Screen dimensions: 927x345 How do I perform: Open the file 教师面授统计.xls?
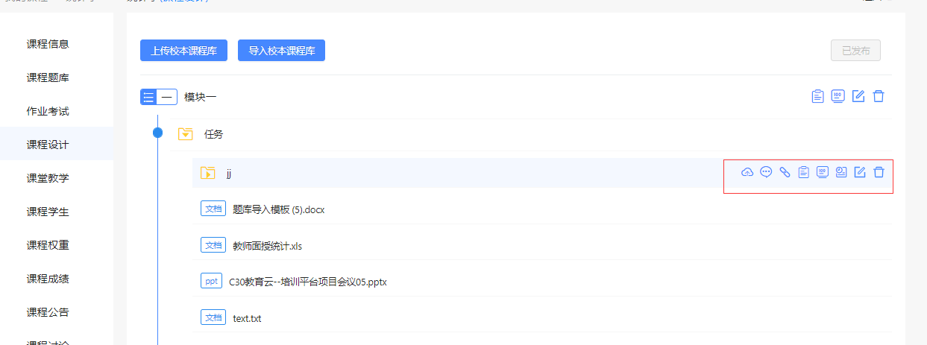[x=267, y=246]
